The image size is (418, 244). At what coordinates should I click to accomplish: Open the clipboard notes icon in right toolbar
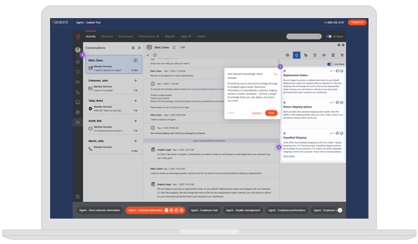click(x=315, y=55)
